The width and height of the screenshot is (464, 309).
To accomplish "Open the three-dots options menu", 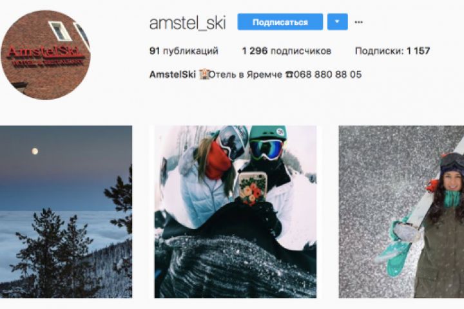I will coord(358,22).
